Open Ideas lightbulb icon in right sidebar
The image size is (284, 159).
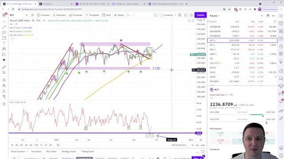281,61
